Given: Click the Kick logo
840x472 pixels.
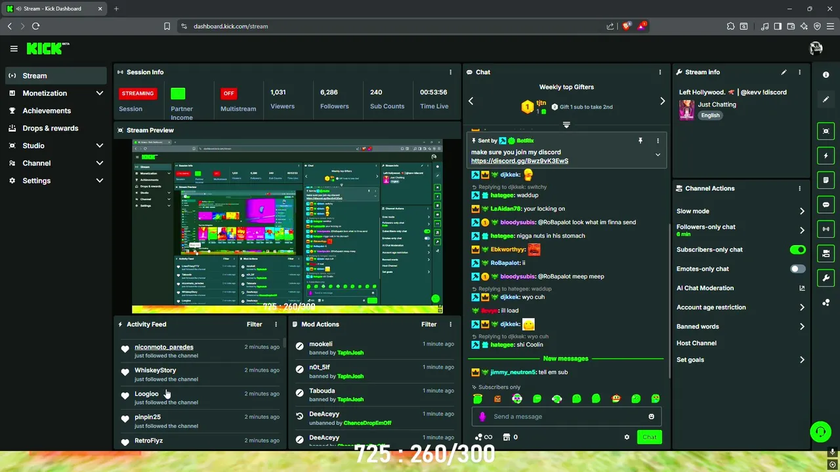Looking at the screenshot, I should coord(47,49).
